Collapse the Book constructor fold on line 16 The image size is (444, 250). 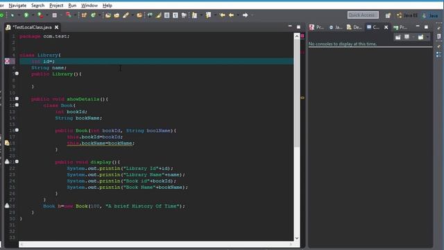coord(17,130)
